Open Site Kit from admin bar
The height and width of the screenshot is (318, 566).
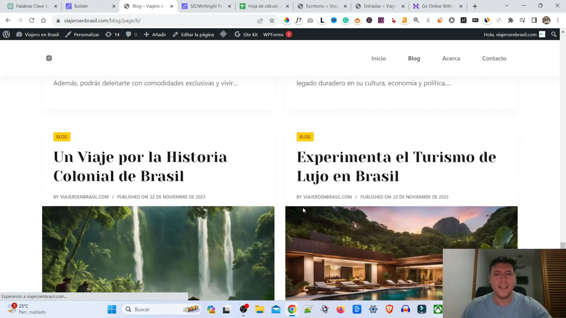(246, 34)
